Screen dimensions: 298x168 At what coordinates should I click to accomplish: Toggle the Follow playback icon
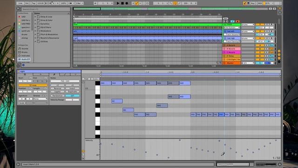(95, 3)
